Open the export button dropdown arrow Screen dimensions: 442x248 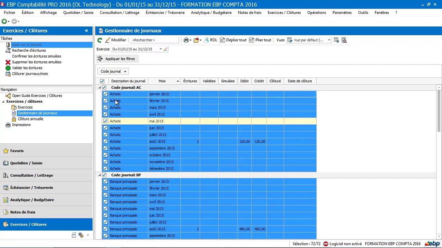[200, 40]
